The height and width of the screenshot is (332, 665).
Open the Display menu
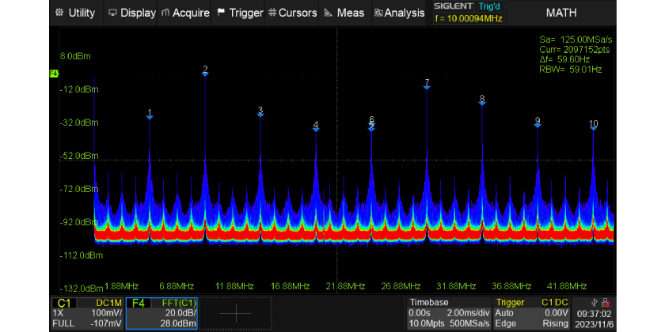(131, 13)
